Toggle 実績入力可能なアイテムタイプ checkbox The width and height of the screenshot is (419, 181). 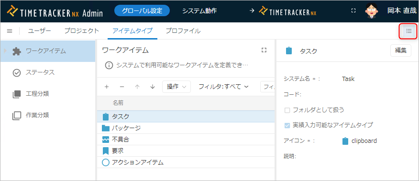(287, 125)
